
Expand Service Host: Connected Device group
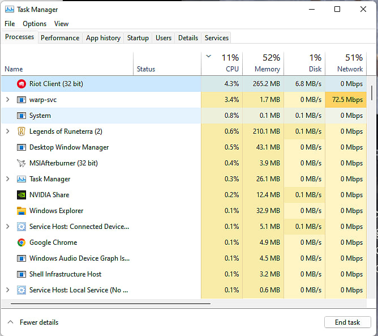[8, 227]
